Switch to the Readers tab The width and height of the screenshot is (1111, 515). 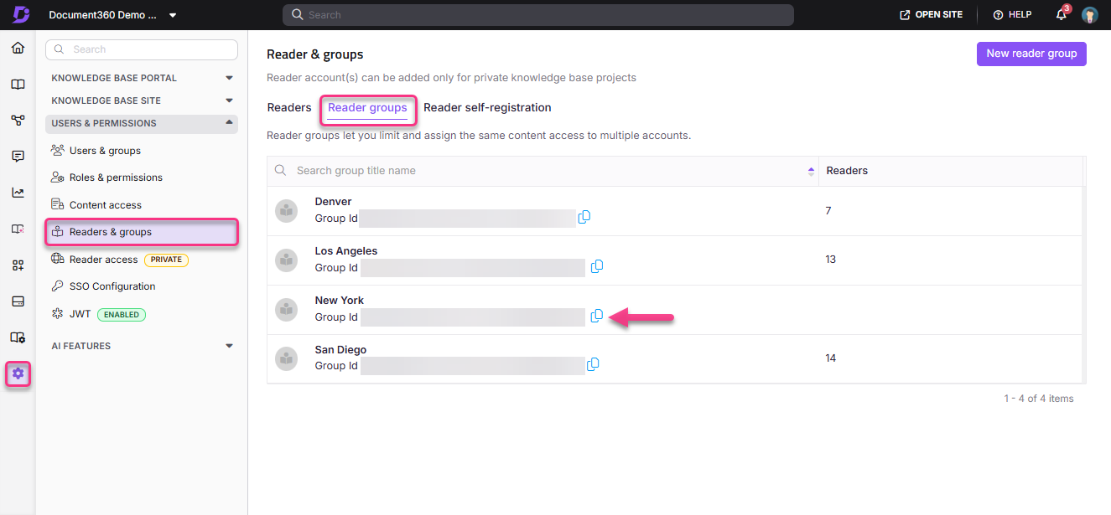288,107
